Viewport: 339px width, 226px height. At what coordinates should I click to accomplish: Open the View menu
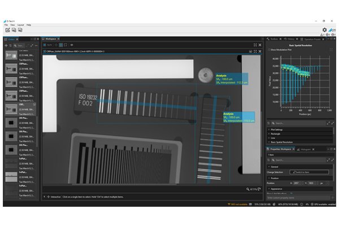(12, 25)
